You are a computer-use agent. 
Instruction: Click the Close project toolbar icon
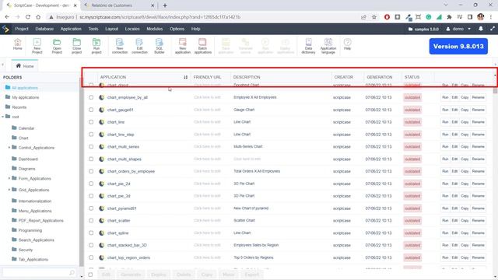coord(76,46)
